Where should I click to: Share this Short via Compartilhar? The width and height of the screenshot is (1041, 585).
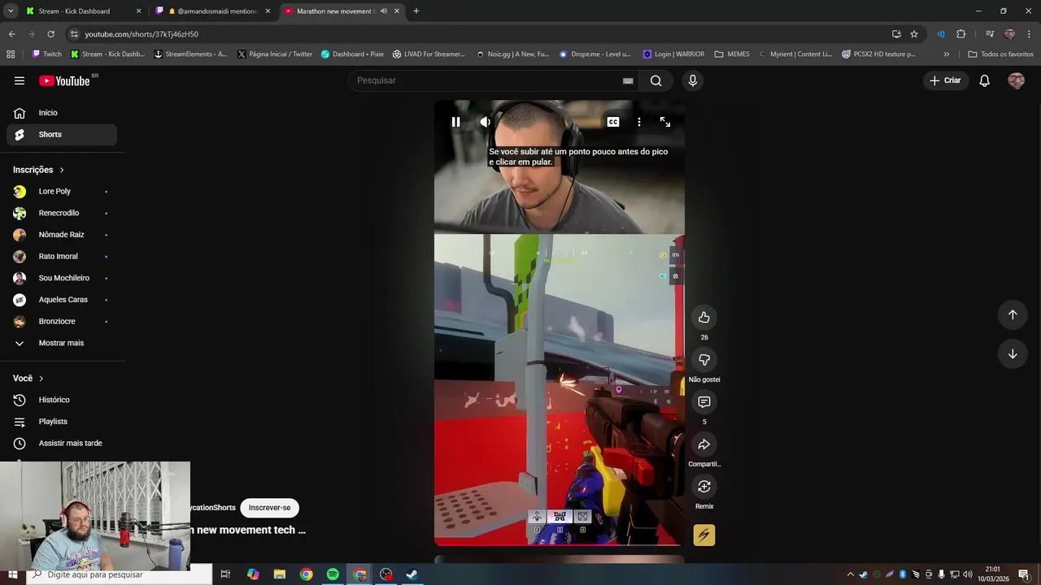tap(704, 444)
